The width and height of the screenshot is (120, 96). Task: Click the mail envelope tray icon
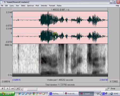point(109,94)
